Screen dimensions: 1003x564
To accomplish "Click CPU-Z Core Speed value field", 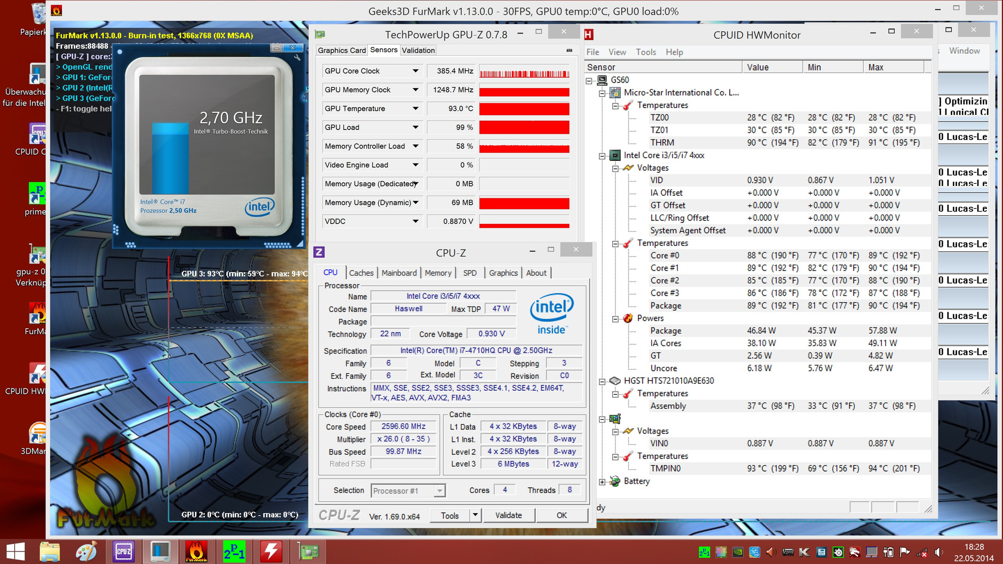I will pos(403,427).
